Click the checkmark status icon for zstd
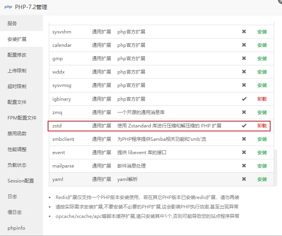The width and height of the screenshot is (282, 236). click(244, 126)
